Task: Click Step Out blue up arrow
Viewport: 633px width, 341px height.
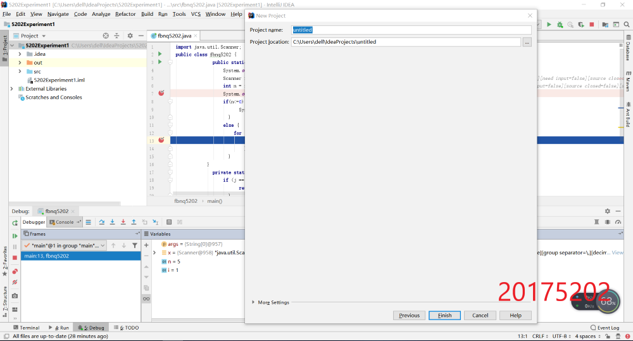Action: point(134,222)
